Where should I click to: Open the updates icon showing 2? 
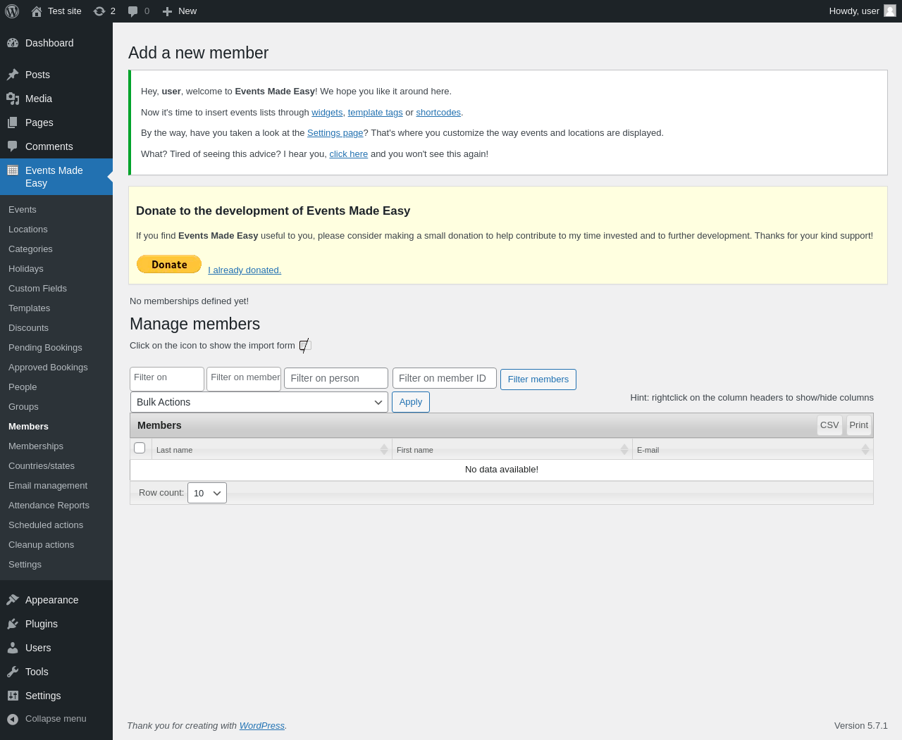[99, 11]
